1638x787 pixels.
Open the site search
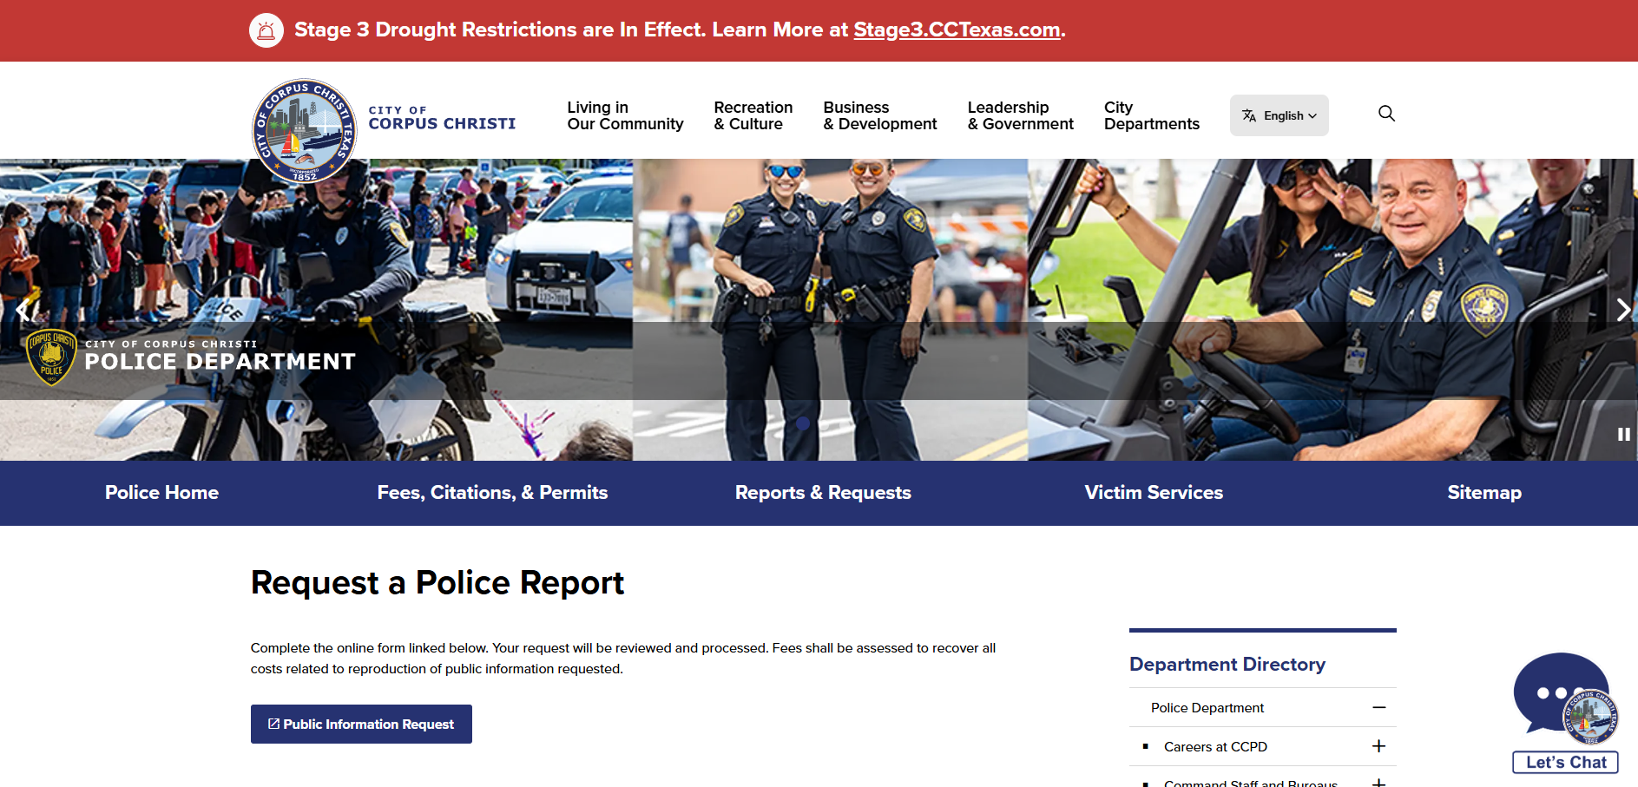(1386, 114)
